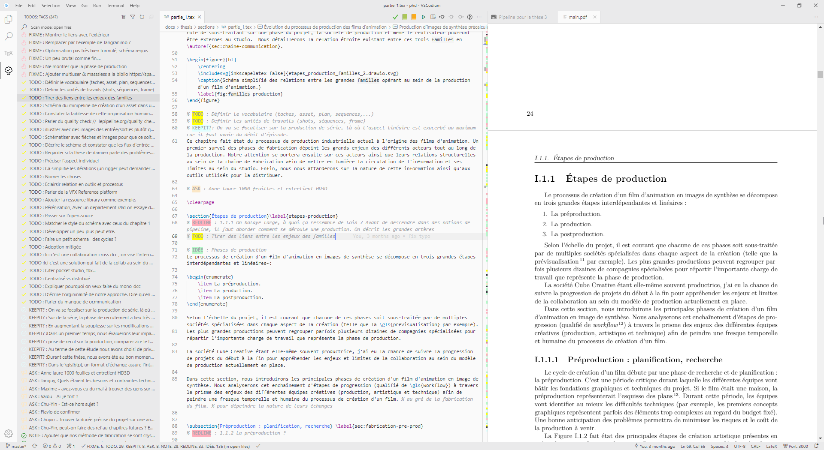Open the Manage gear in activity bar
Screen dimensions: 824x450
tap(9, 434)
